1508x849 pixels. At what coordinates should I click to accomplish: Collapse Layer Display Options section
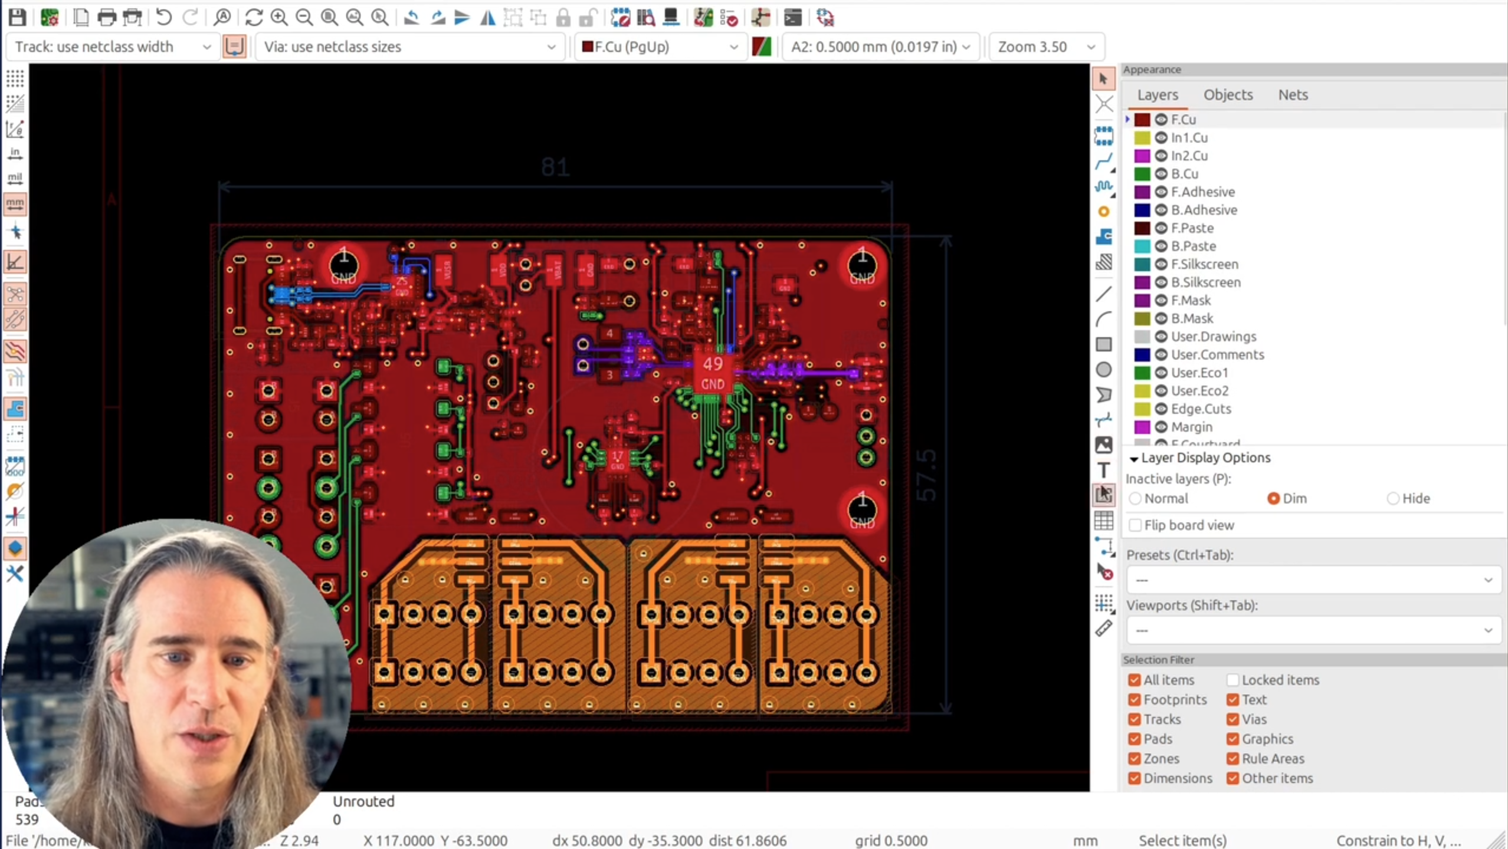click(1133, 458)
